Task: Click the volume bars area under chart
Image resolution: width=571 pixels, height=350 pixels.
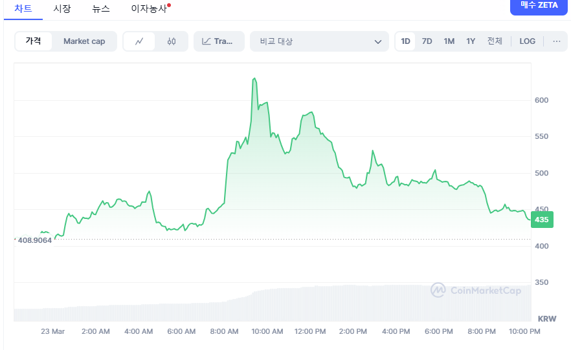Action: click(x=273, y=304)
